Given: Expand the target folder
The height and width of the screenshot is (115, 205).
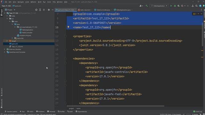Looking at the screenshot, I should [7, 41].
